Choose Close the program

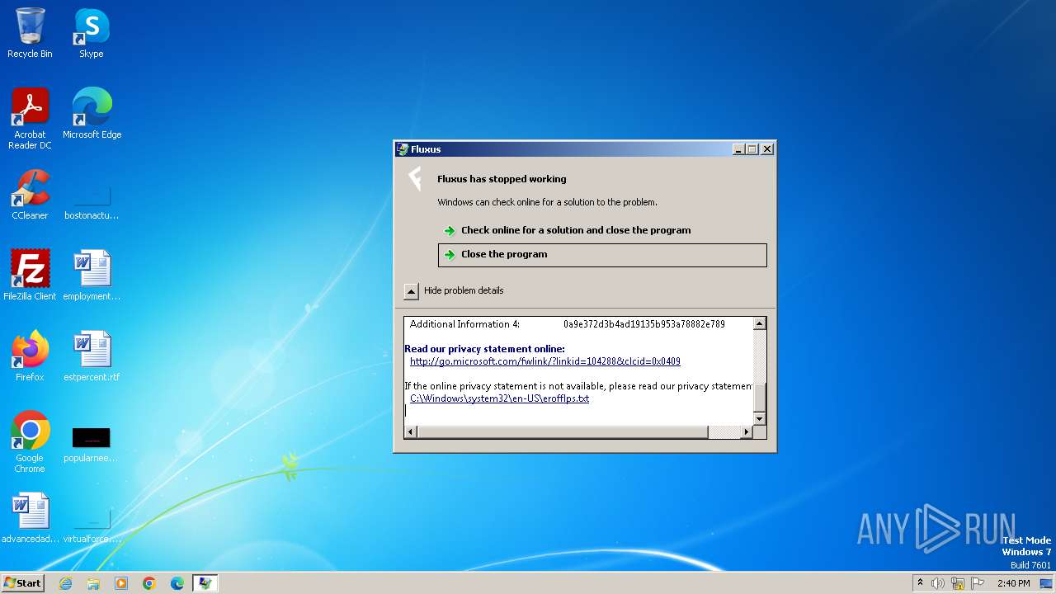click(602, 255)
